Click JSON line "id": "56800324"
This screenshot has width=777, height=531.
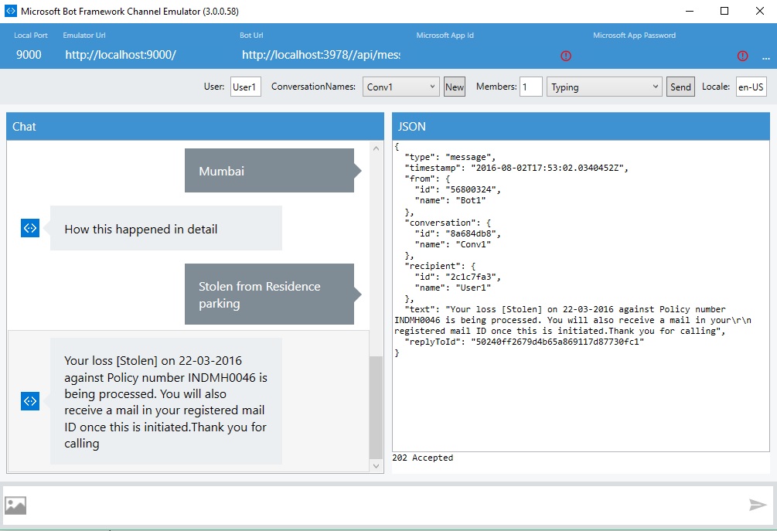458,189
